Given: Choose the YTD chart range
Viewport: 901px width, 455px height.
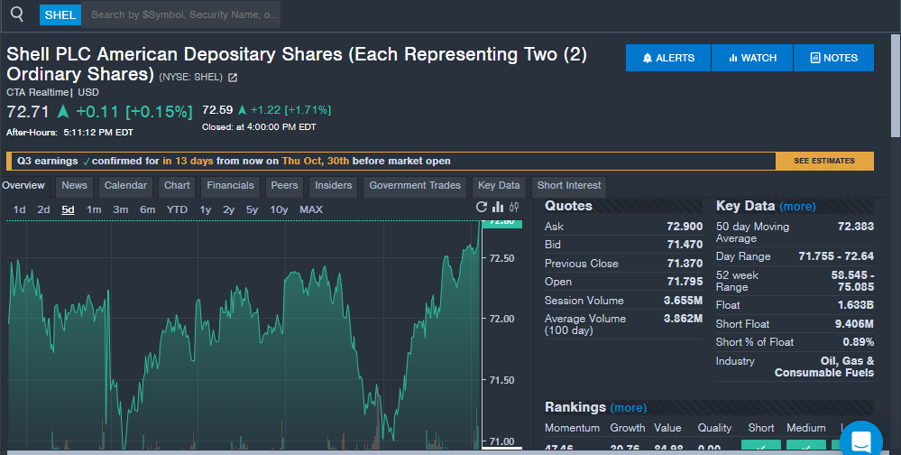Looking at the screenshot, I should pyautogui.click(x=177, y=209).
